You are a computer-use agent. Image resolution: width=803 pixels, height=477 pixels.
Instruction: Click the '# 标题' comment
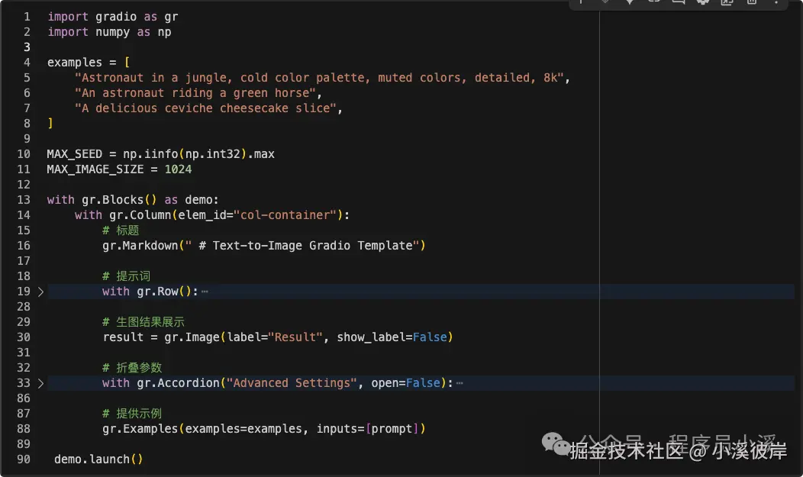tap(121, 230)
